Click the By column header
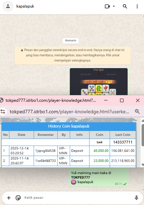The height and width of the screenshot is (205, 144). coord(64,135)
